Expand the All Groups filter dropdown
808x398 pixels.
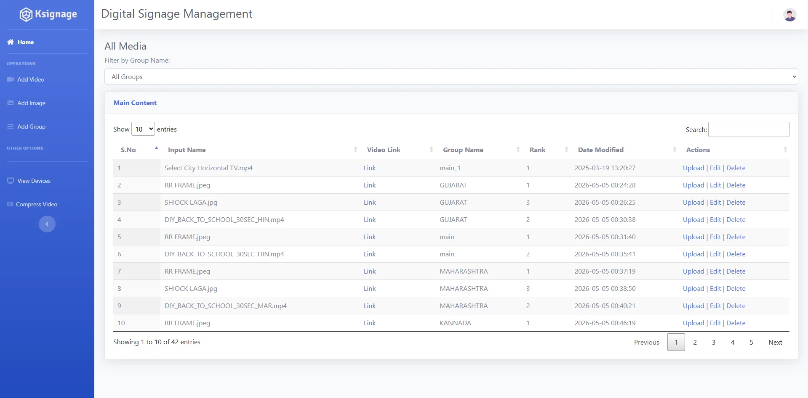(451, 76)
